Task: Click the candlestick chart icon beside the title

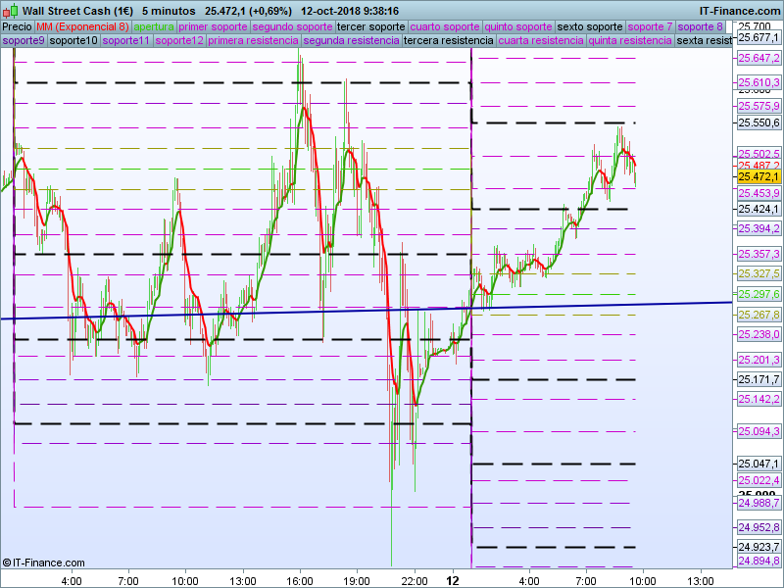Action: [11, 11]
